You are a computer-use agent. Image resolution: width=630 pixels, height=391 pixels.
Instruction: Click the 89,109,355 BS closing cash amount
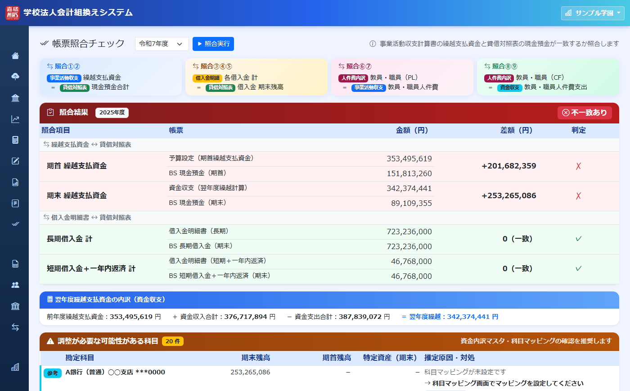click(x=412, y=204)
